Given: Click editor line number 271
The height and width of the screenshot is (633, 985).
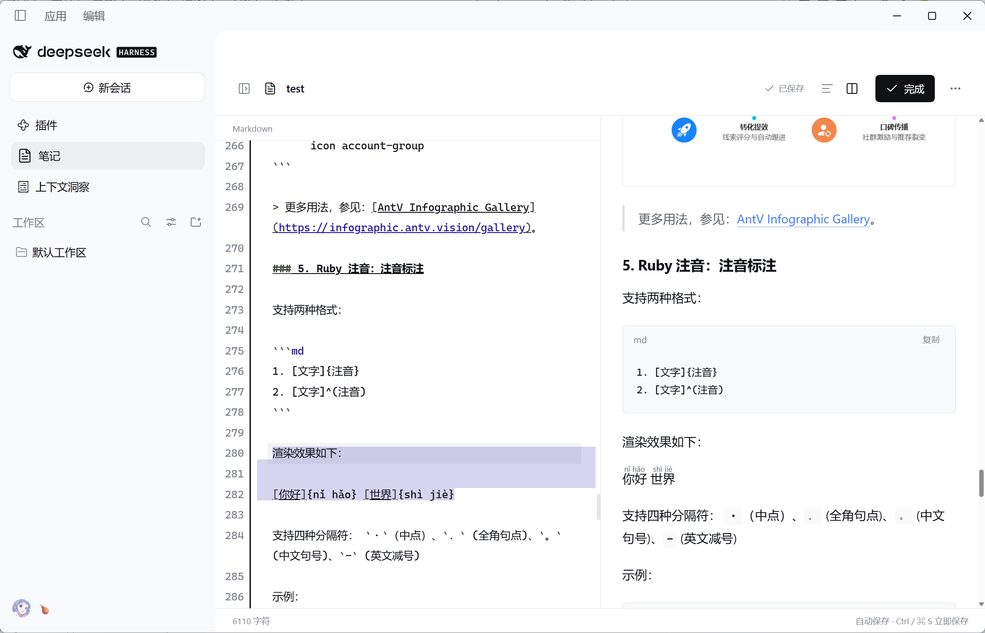Looking at the screenshot, I should tap(234, 269).
